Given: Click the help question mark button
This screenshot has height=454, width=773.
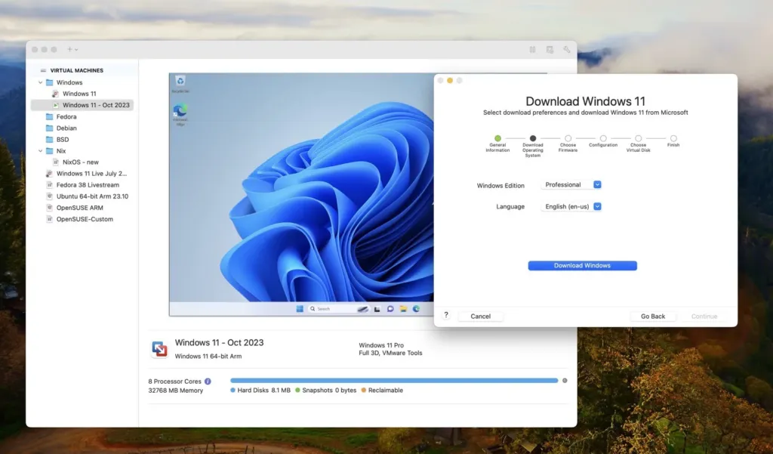Looking at the screenshot, I should pyautogui.click(x=446, y=315).
